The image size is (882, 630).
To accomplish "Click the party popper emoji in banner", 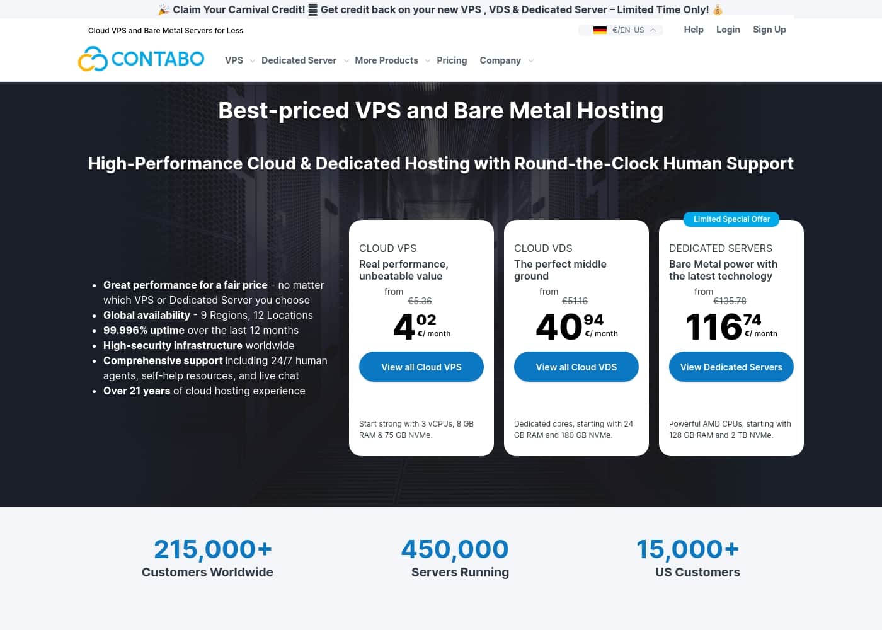I will (164, 9).
